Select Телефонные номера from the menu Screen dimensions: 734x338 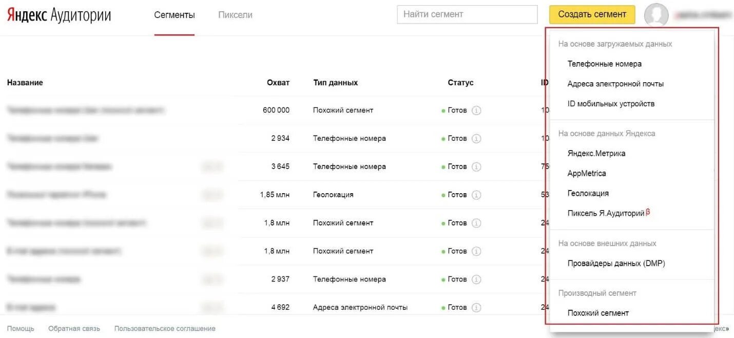pos(604,64)
